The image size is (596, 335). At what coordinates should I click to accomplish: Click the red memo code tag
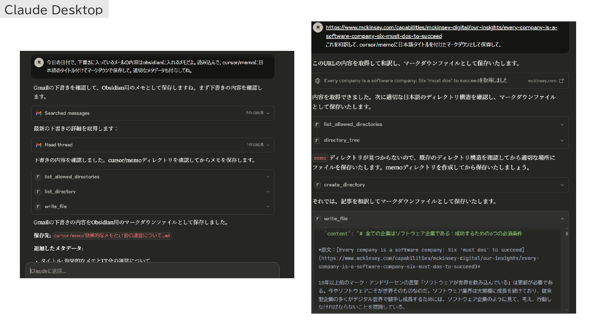click(320, 158)
